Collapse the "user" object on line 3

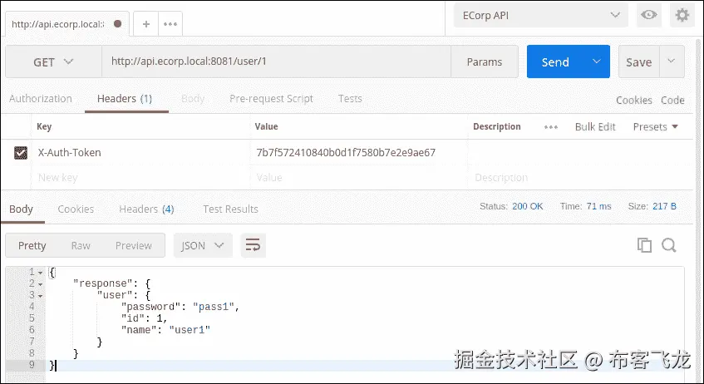coord(41,296)
